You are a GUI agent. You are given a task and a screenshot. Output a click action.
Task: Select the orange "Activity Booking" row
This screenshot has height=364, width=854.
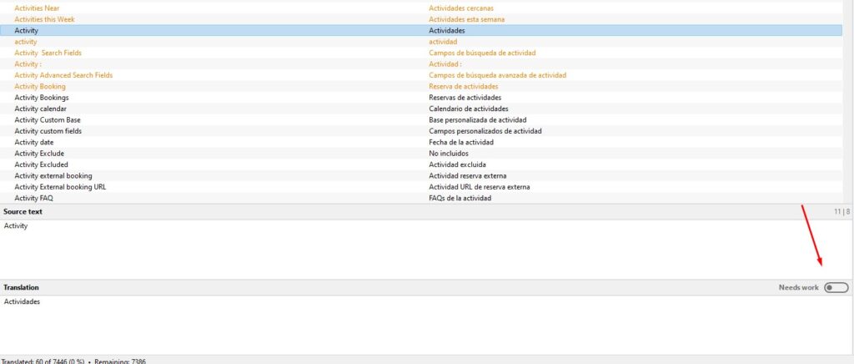40,86
